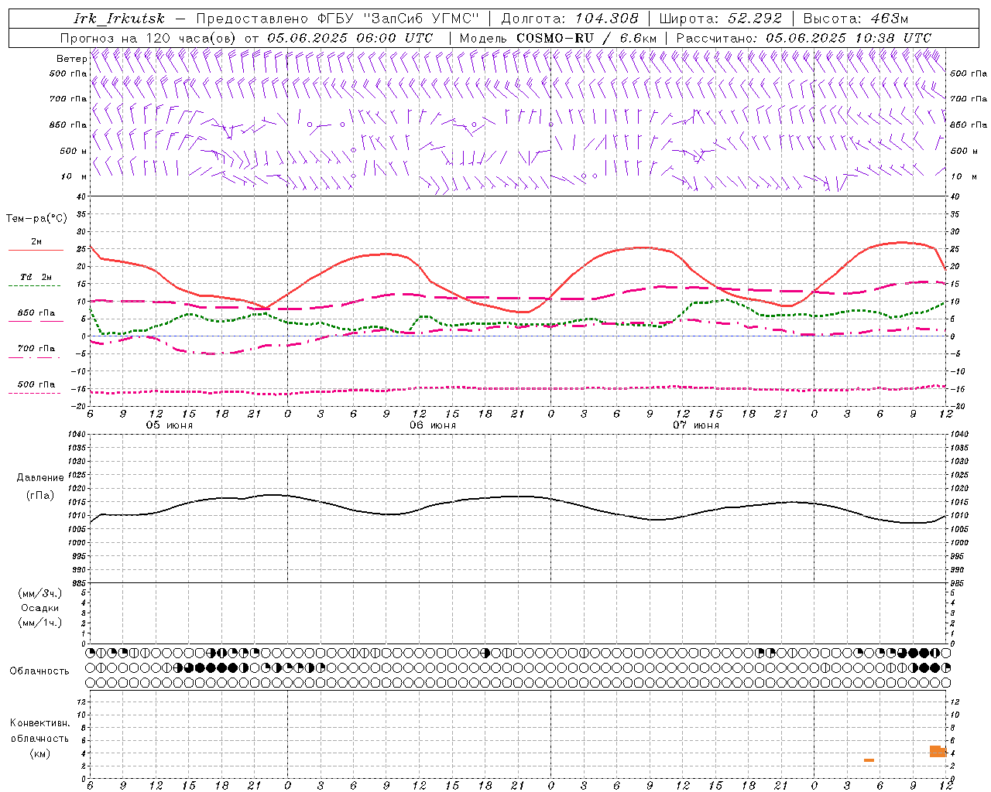
Task: Click the Широта: 52.292 latitude value
Action: [x=721, y=19]
